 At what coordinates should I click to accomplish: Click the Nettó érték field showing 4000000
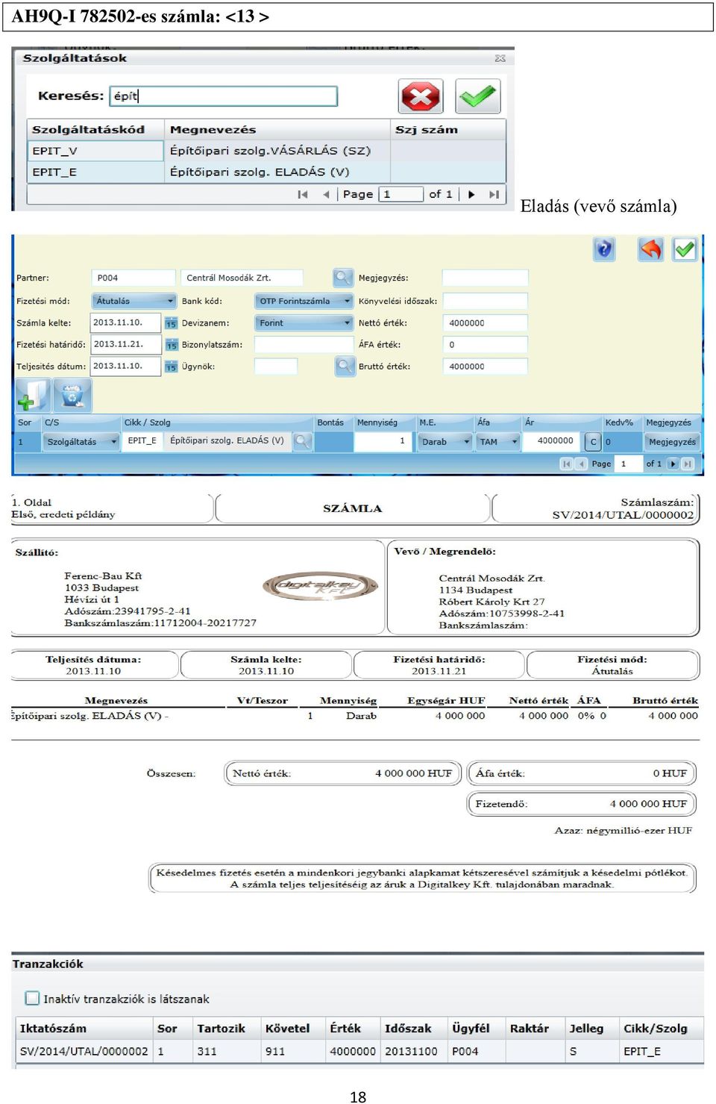(486, 323)
